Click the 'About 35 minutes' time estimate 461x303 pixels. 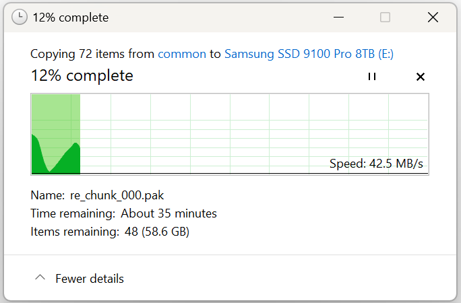[168, 213]
